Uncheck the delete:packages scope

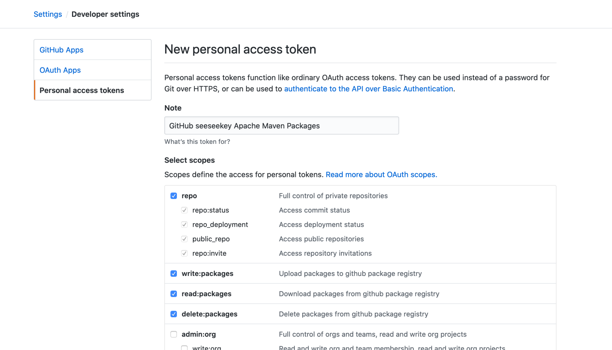pyautogui.click(x=174, y=314)
